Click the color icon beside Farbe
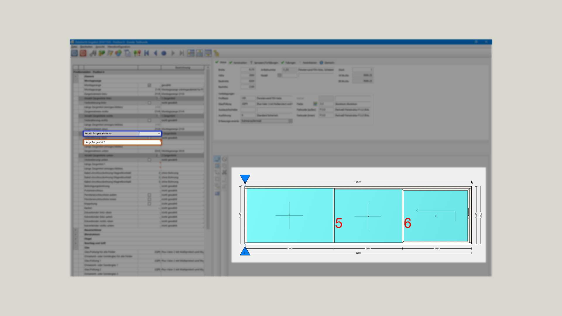 point(315,104)
